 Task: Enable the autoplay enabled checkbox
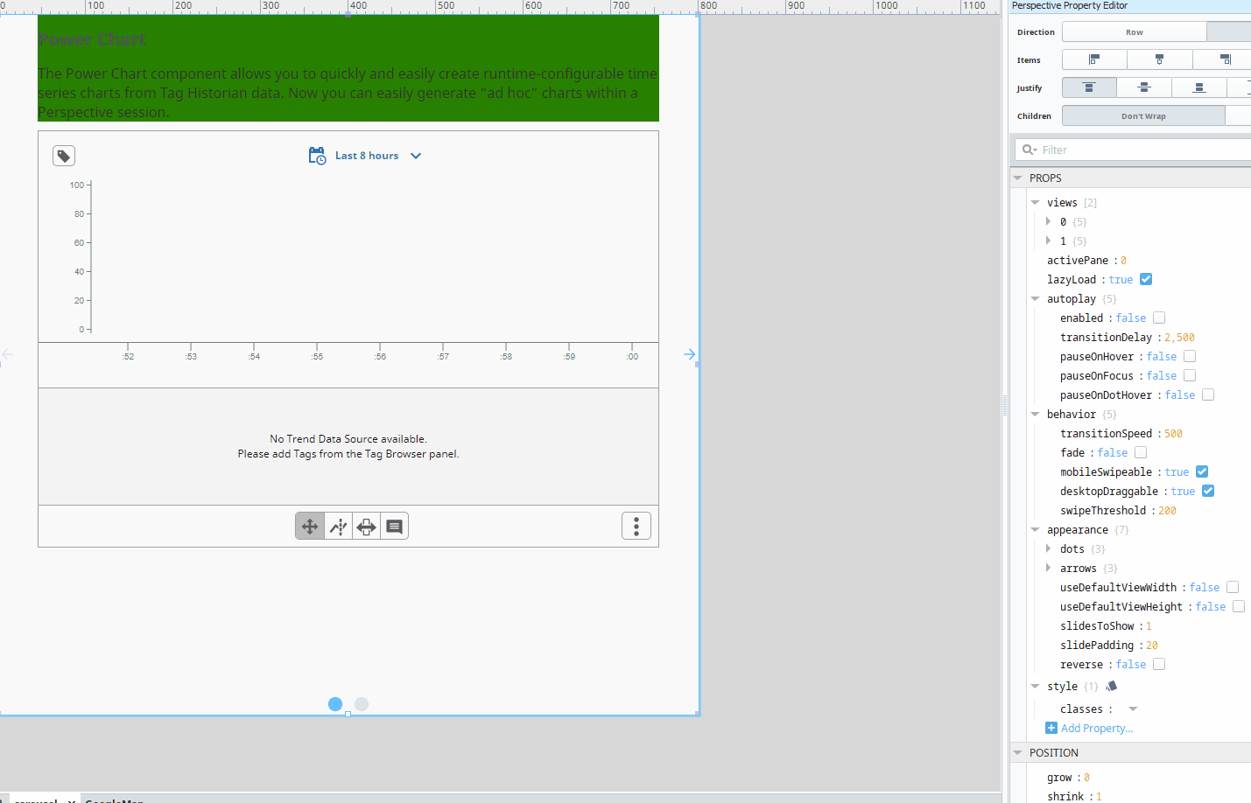click(x=1159, y=318)
